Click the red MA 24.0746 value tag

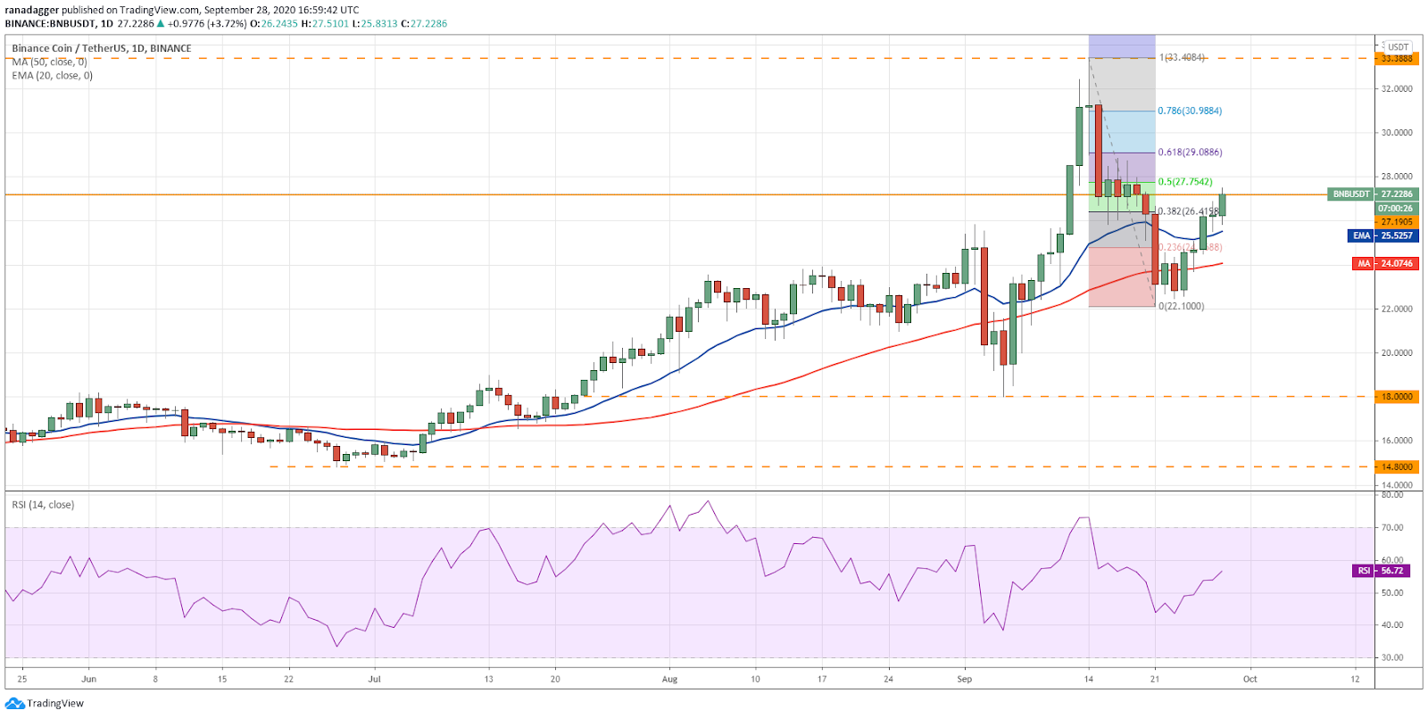pyautogui.click(x=1384, y=263)
